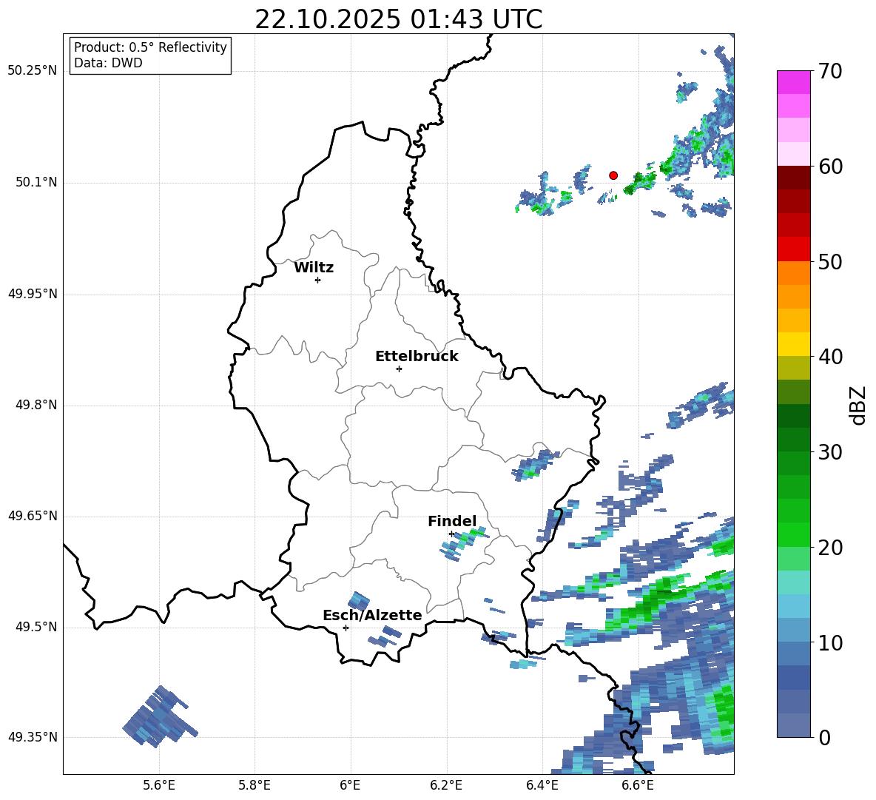The image size is (876, 800).
Task: Click the red station dot marker
Action: tap(613, 175)
